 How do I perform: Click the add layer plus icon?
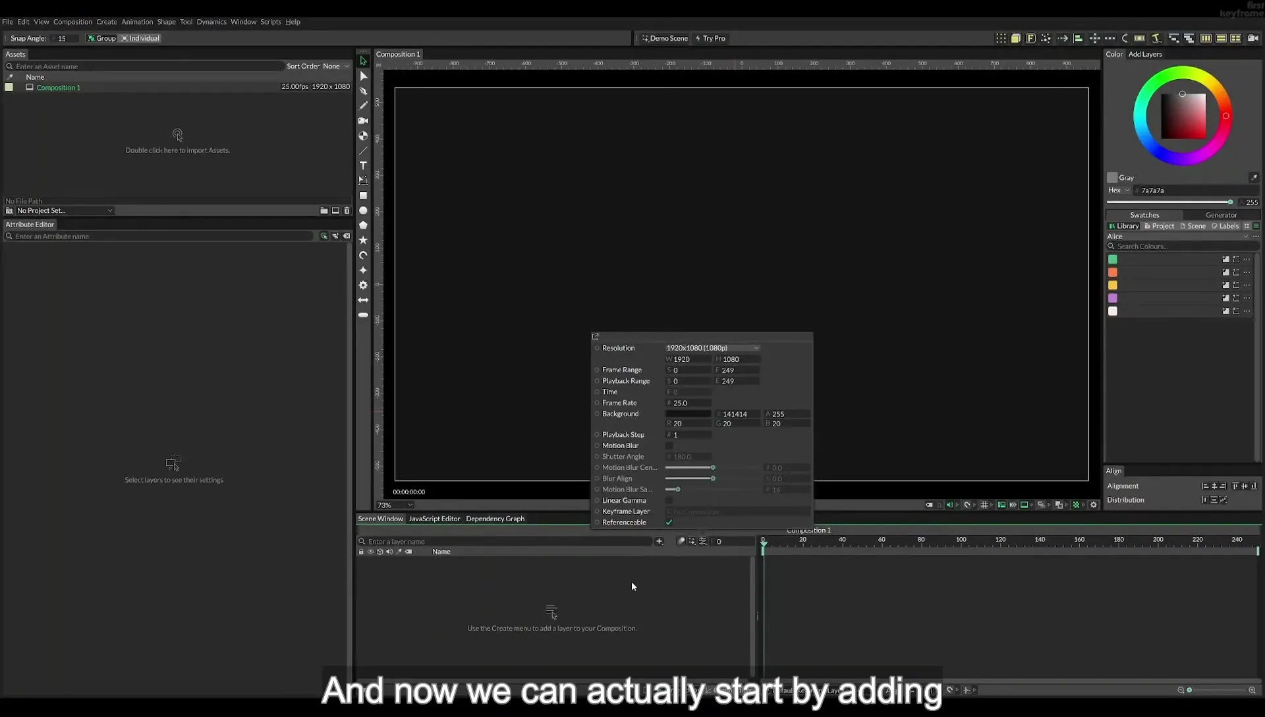(659, 542)
